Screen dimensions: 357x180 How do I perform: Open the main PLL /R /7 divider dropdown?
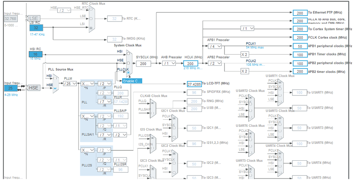point(104,102)
